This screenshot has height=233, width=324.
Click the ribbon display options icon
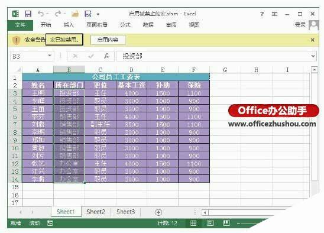click(x=274, y=14)
